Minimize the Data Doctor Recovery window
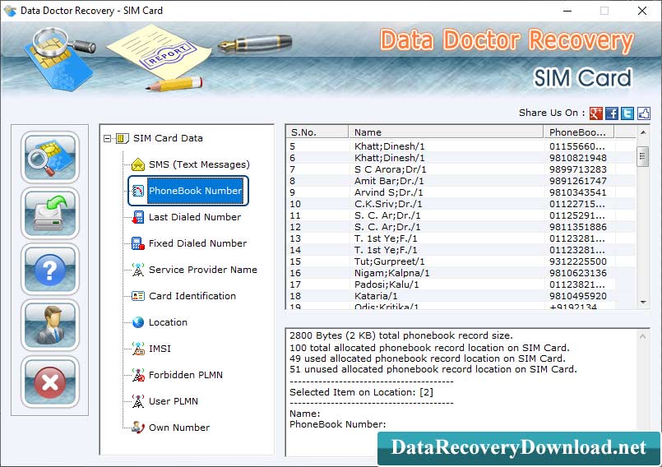The width and height of the screenshot is (662, 467). tap(567, 11)
